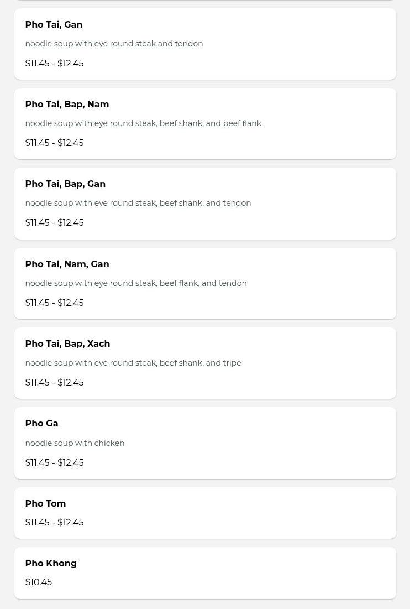
Task: Click the beef shank and tendon description
Action: [x=138, y=203]
